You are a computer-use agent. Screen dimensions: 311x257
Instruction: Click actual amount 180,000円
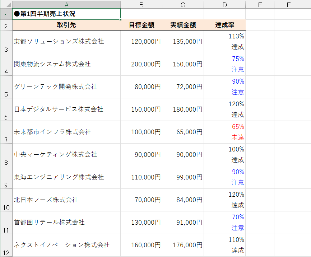[183, 109]
